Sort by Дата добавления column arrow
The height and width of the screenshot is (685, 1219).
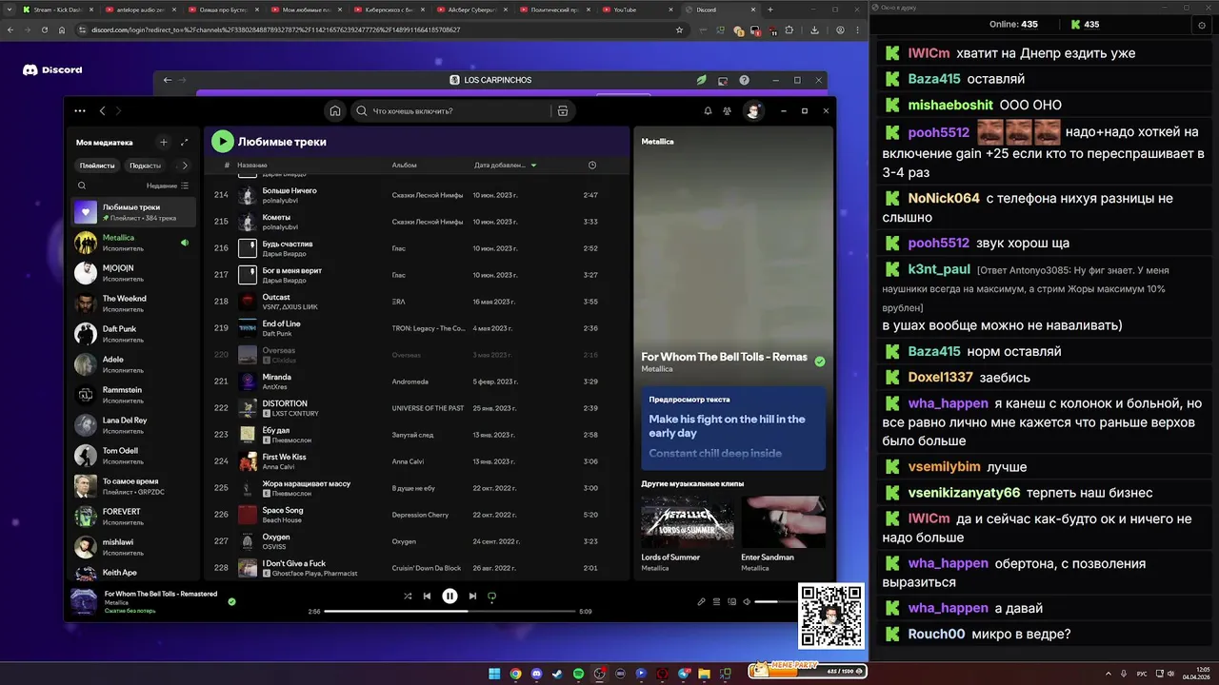point(533,166)
